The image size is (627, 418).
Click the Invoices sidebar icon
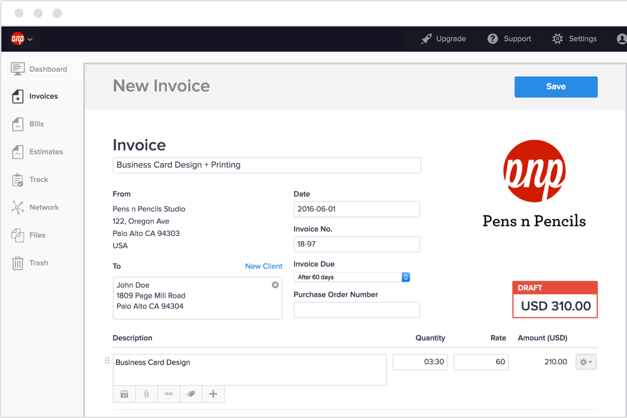point(18,96)
